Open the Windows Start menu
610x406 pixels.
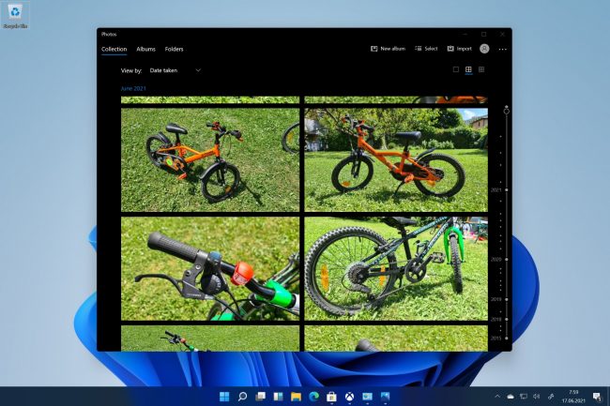click(224, 397)
